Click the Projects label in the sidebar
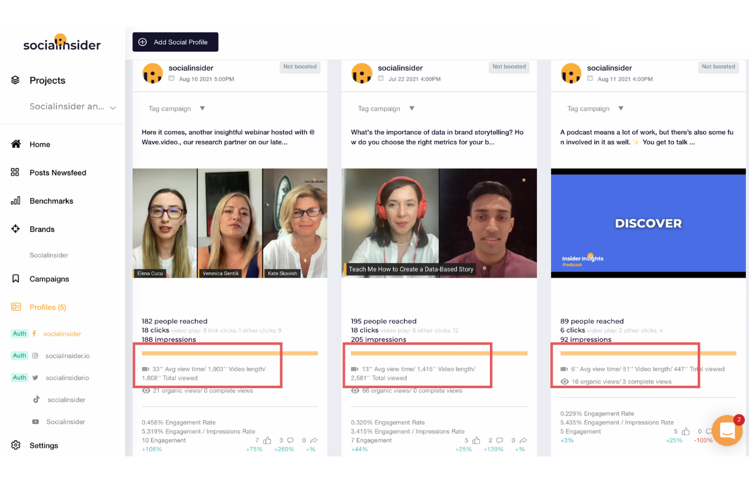The height and width of the screenshot is (483, 749). click(x=47, y=80)
